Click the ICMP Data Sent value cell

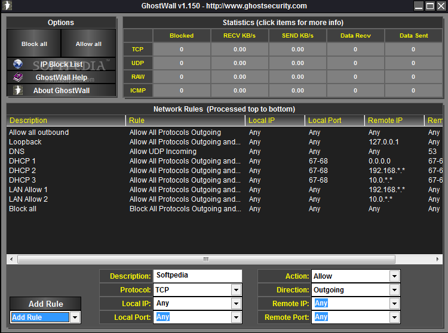point(413,91)
